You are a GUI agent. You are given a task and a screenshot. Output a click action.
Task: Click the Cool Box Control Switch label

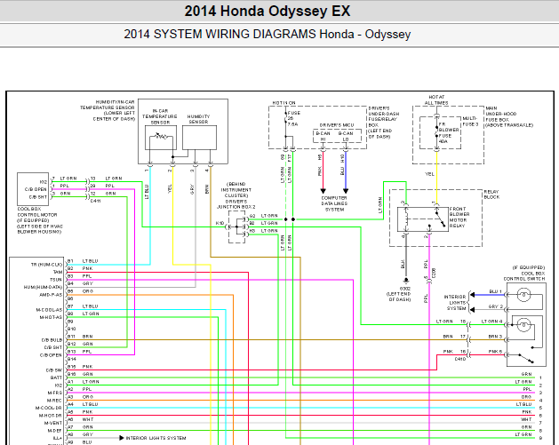[524, 273]
